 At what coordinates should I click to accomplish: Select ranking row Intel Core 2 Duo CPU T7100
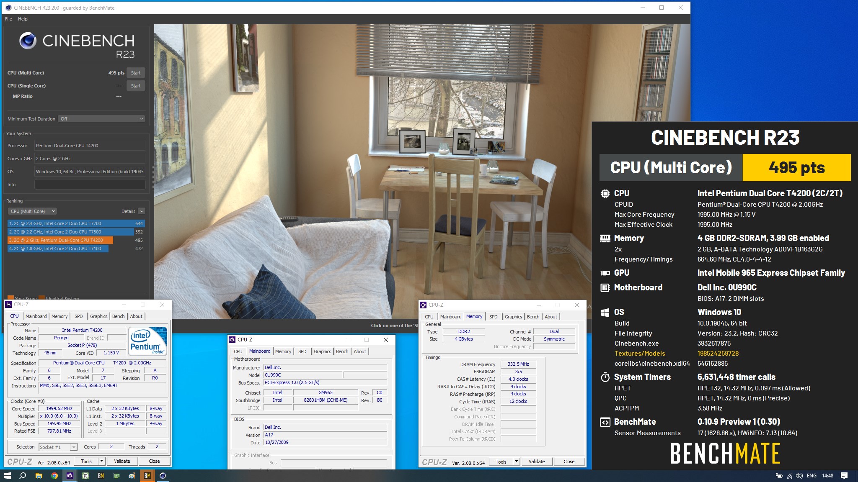pos(76,249)
